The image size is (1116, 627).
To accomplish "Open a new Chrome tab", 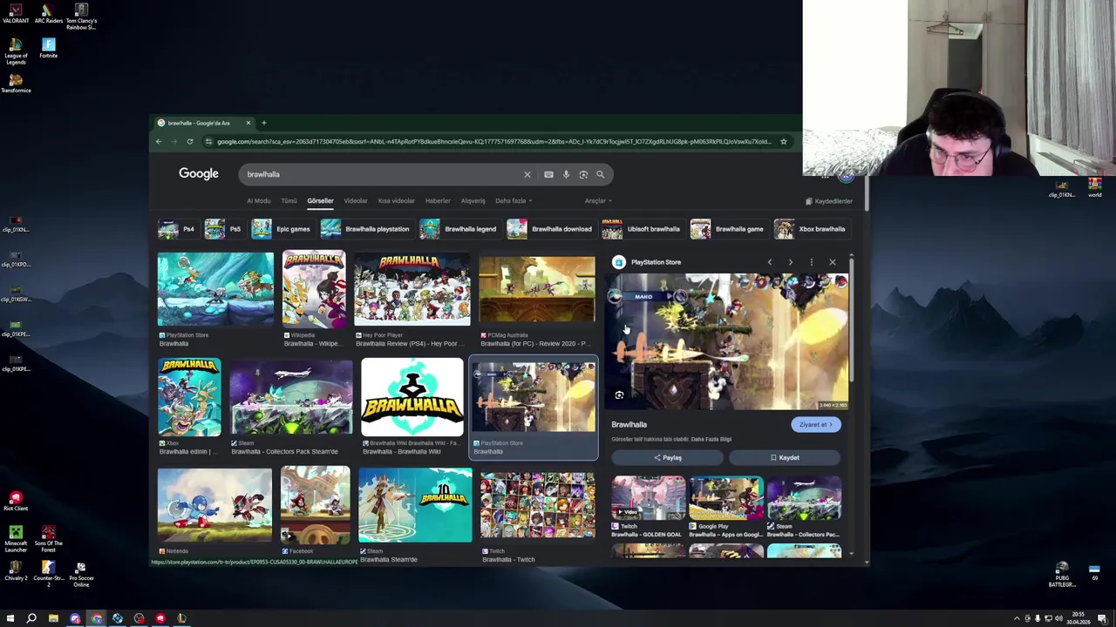I will tap(263, 123).
